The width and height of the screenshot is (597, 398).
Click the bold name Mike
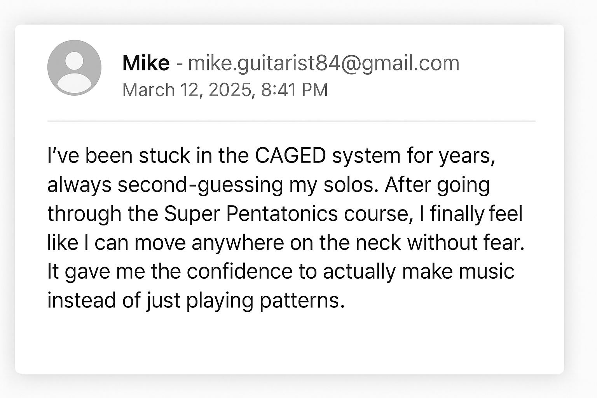[146, 63]
